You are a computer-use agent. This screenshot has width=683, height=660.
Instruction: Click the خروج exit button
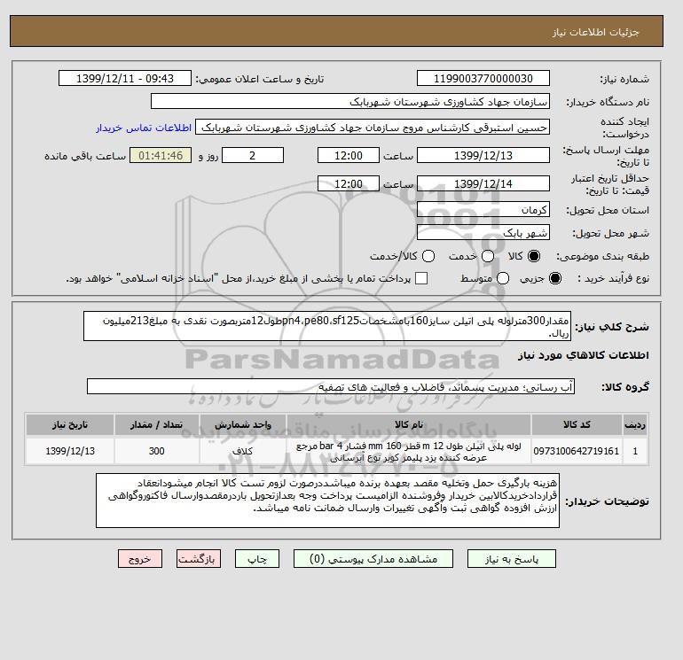click(140, 559)
